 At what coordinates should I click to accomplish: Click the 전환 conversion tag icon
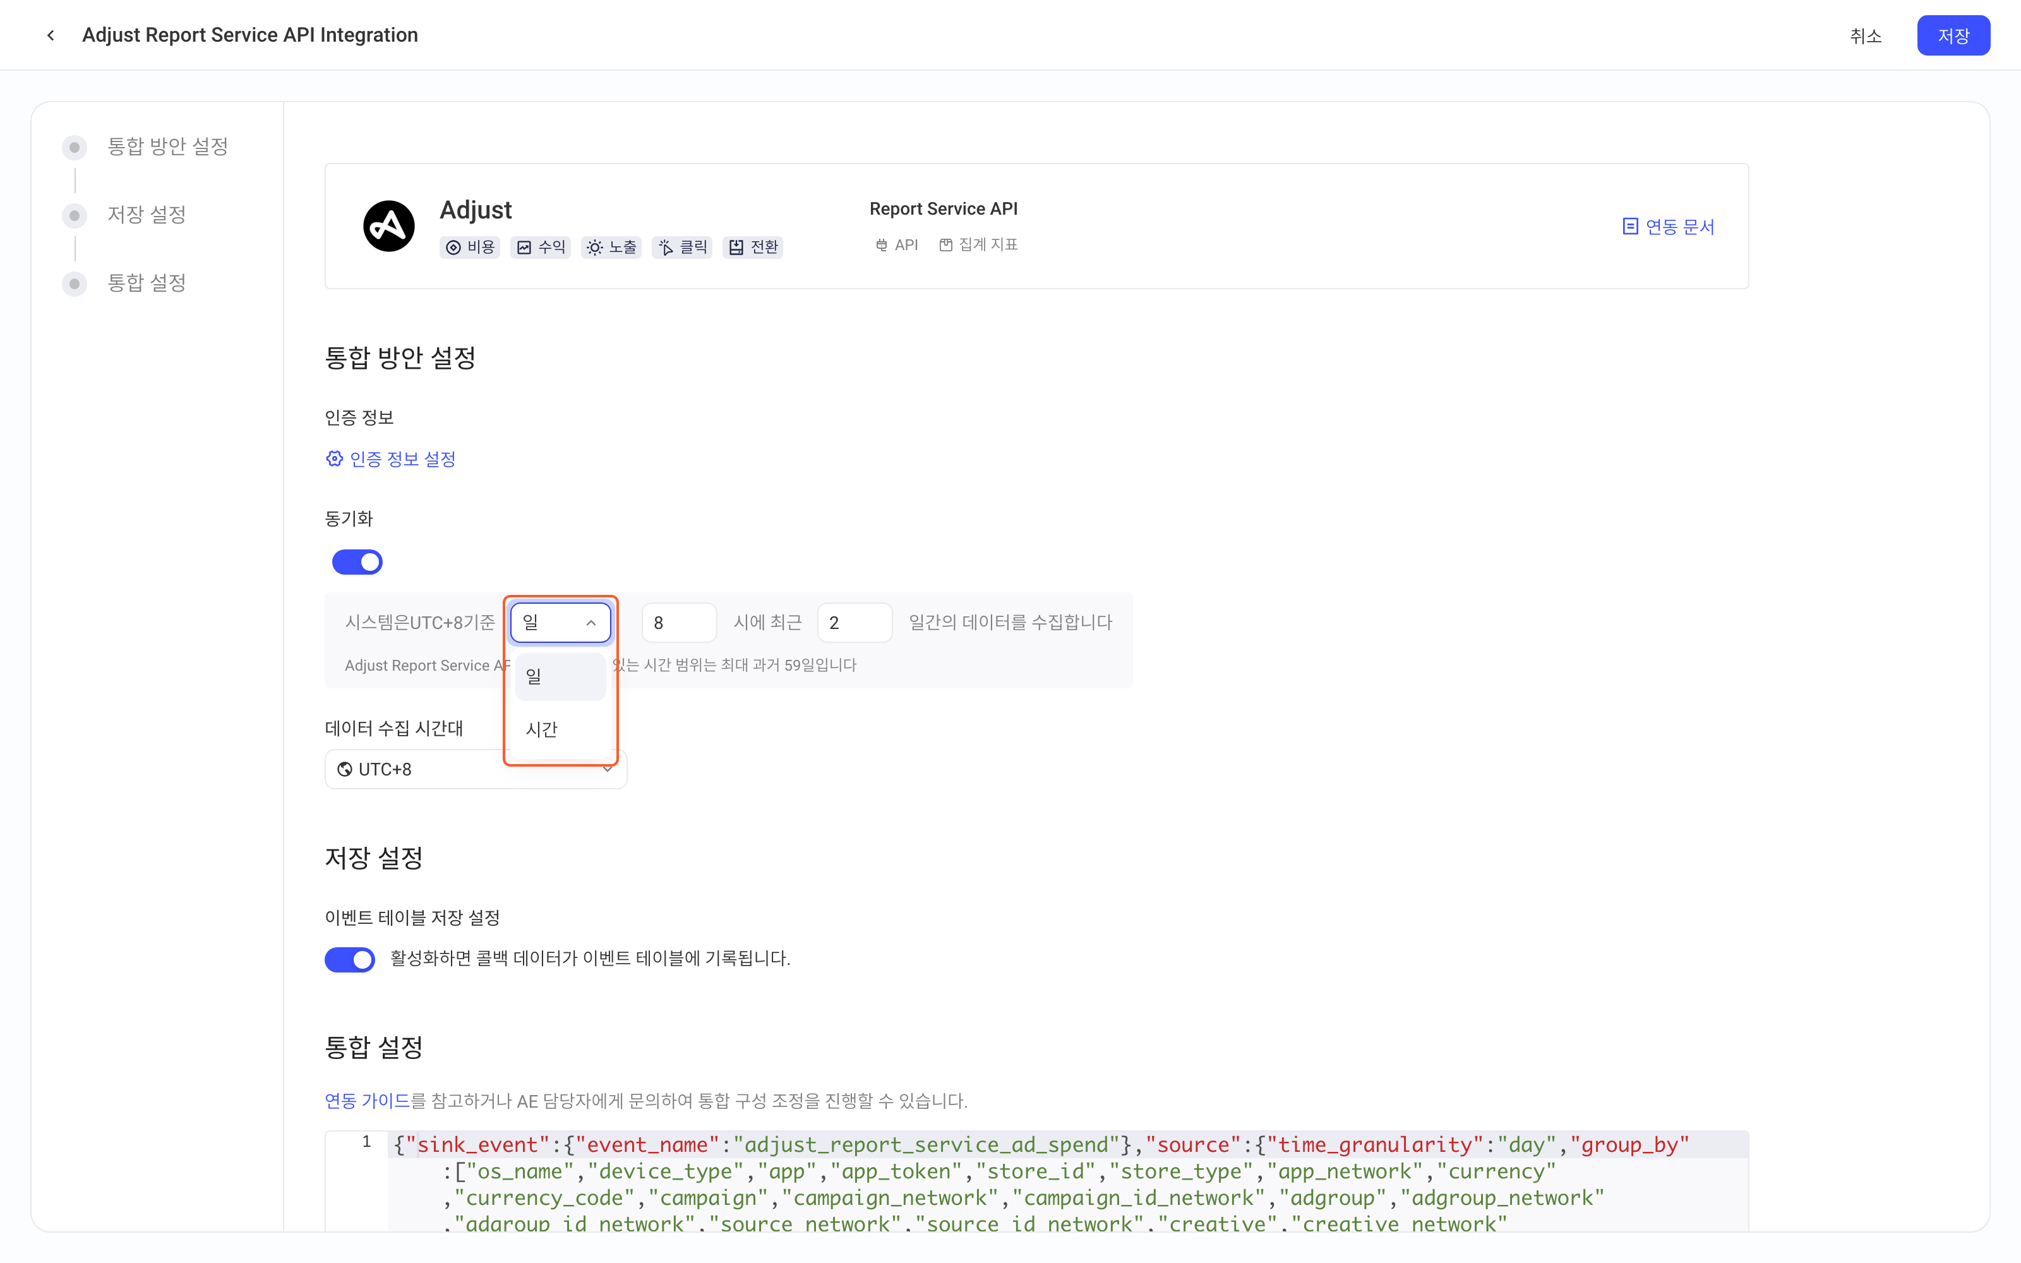pyautogui.click(x=736, y=248)
